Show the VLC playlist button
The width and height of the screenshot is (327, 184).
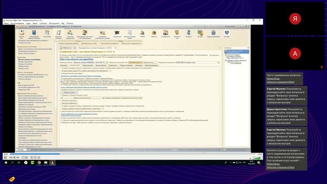click(32, 157)
